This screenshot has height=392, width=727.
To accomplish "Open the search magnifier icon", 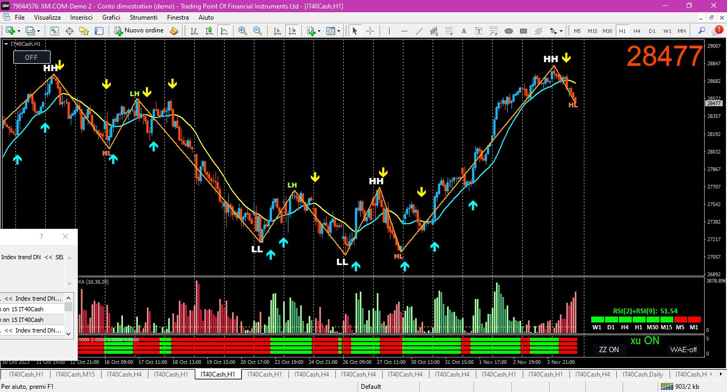I will point(702,31).
